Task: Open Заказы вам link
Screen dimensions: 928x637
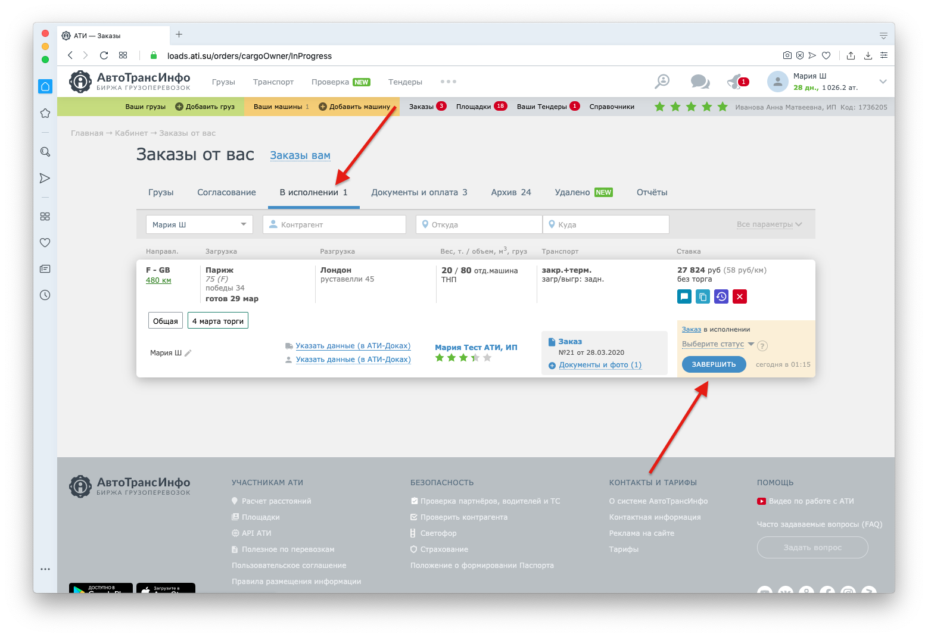Action: pyautogui.click(x=300, y=155)
